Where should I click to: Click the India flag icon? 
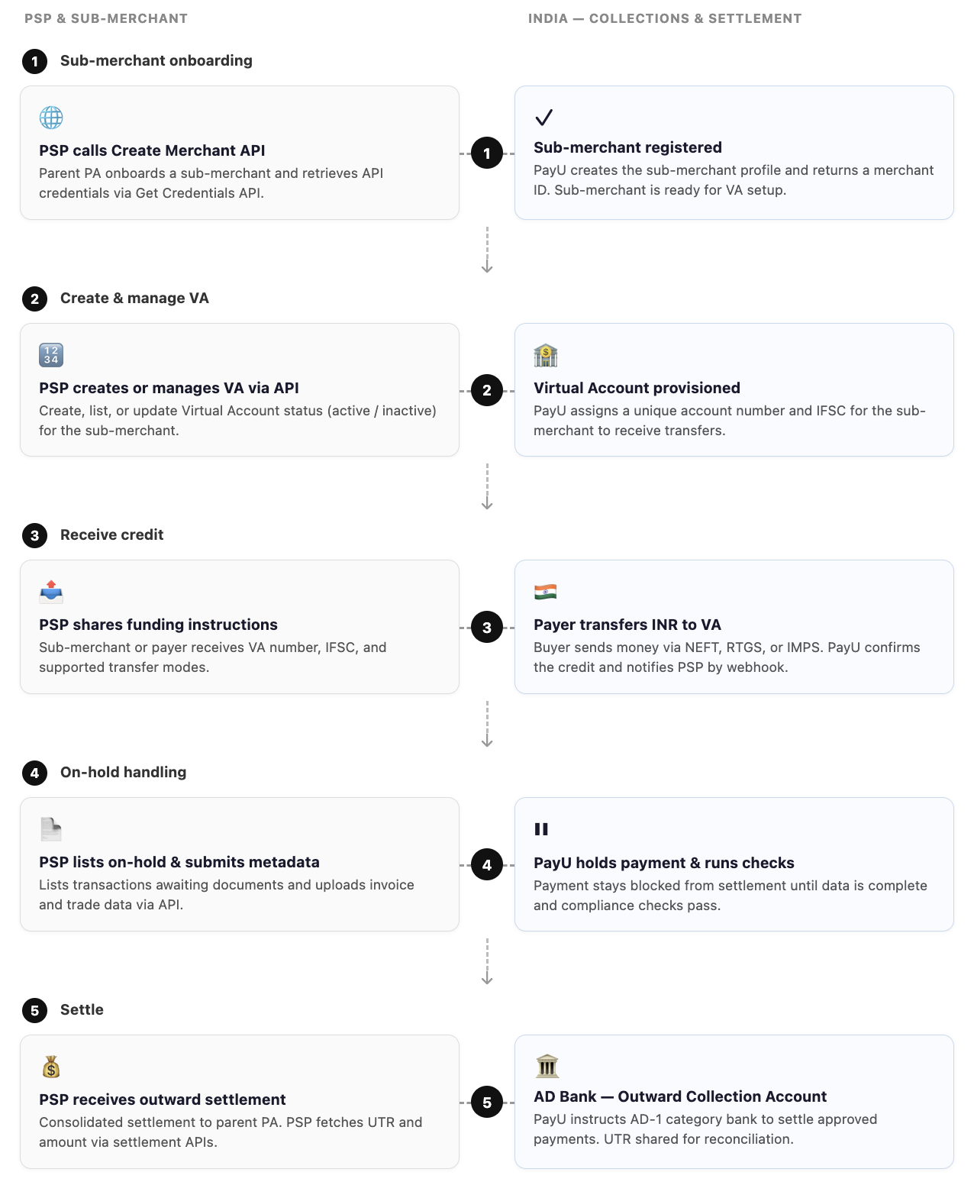(546, 592)
